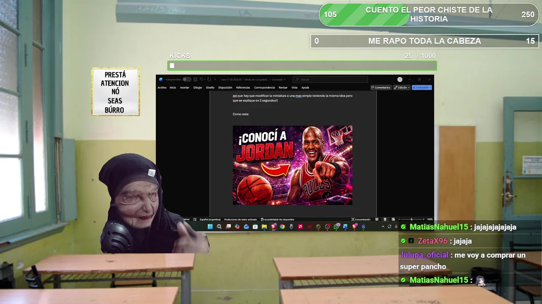Screen dimensions: 542x304
Task: Switch to print layout view icon
Action: (x=385, y=220)
